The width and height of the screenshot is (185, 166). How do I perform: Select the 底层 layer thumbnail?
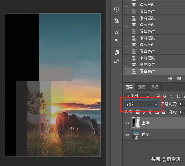click(136, 134)
